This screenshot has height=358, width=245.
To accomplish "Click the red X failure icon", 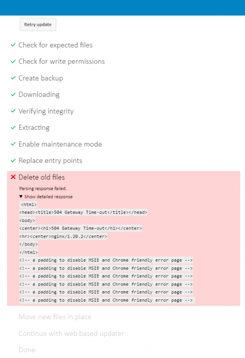I will tap(13, 177).
